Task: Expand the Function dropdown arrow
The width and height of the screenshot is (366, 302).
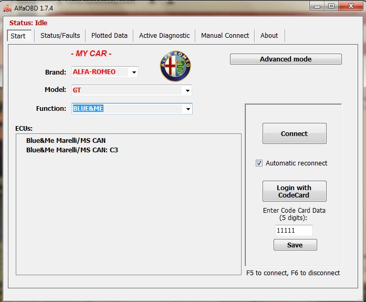Action: coord(188,109)
